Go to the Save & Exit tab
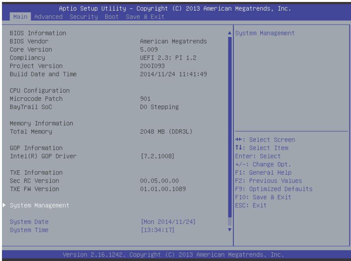Viewport: 351px width, 261px height. [145, 17]
